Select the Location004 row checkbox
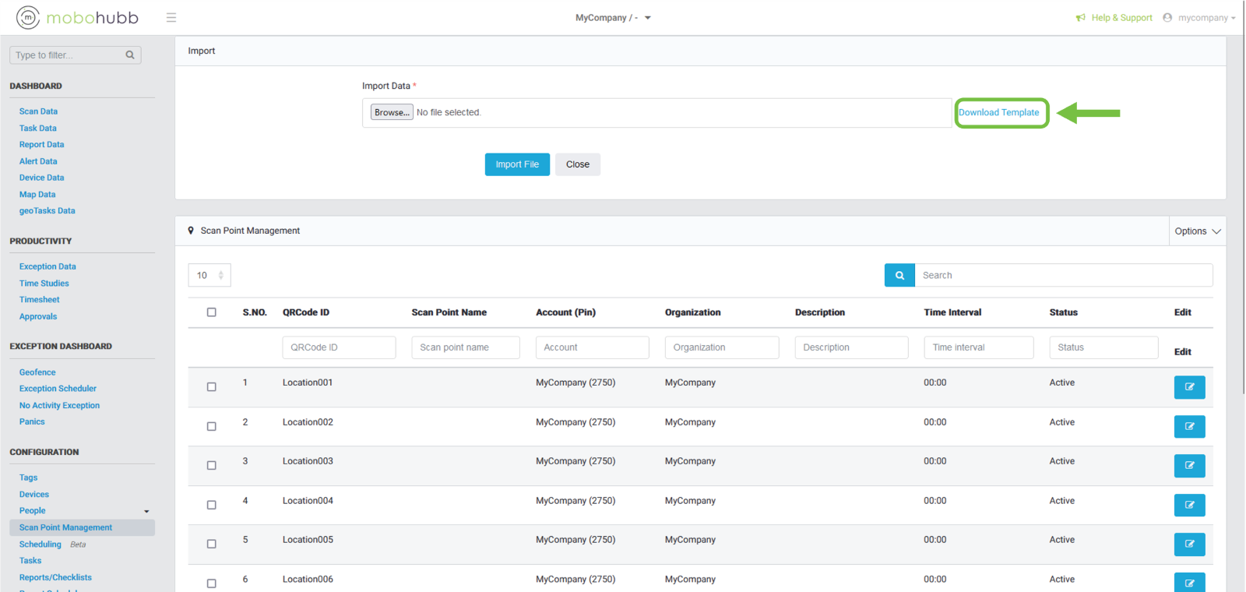 211,505
